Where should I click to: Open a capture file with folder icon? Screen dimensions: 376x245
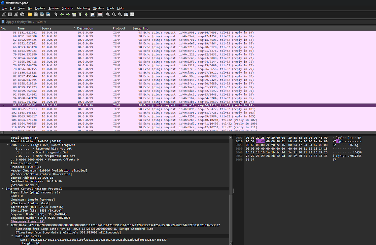(30, 14)
